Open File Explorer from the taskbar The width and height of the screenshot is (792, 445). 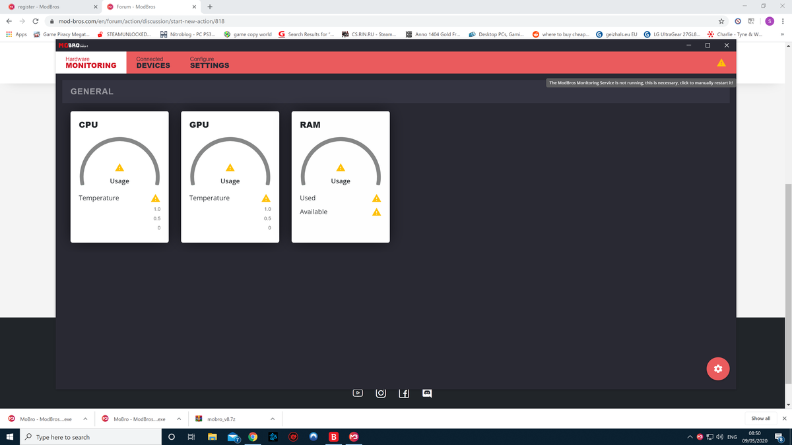point(213,437)
